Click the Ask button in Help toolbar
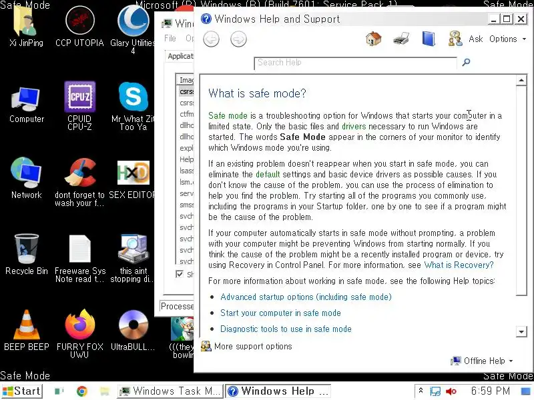 pos(475,39)
